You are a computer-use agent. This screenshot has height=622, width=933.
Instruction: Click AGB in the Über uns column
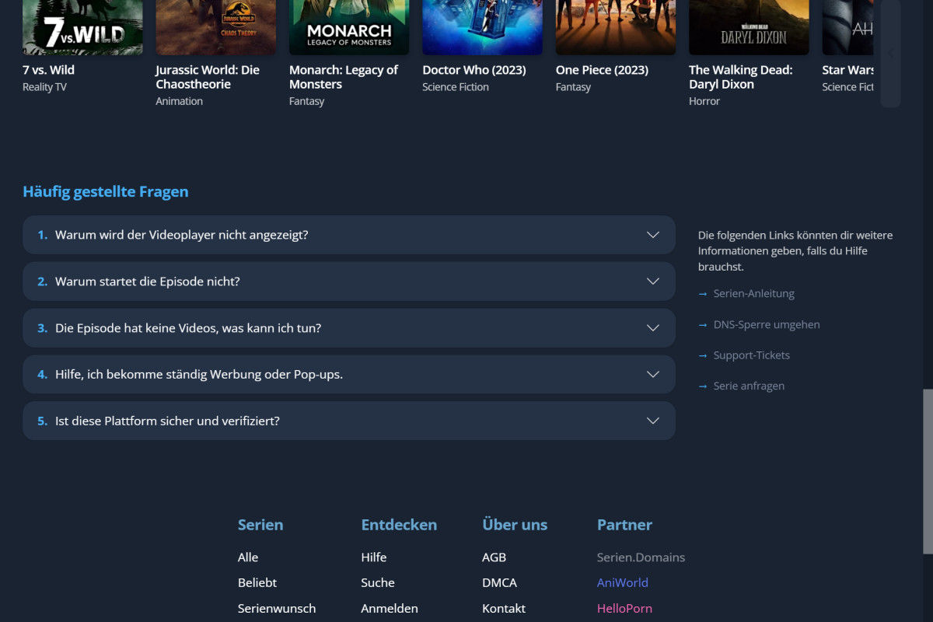[494, 557]
